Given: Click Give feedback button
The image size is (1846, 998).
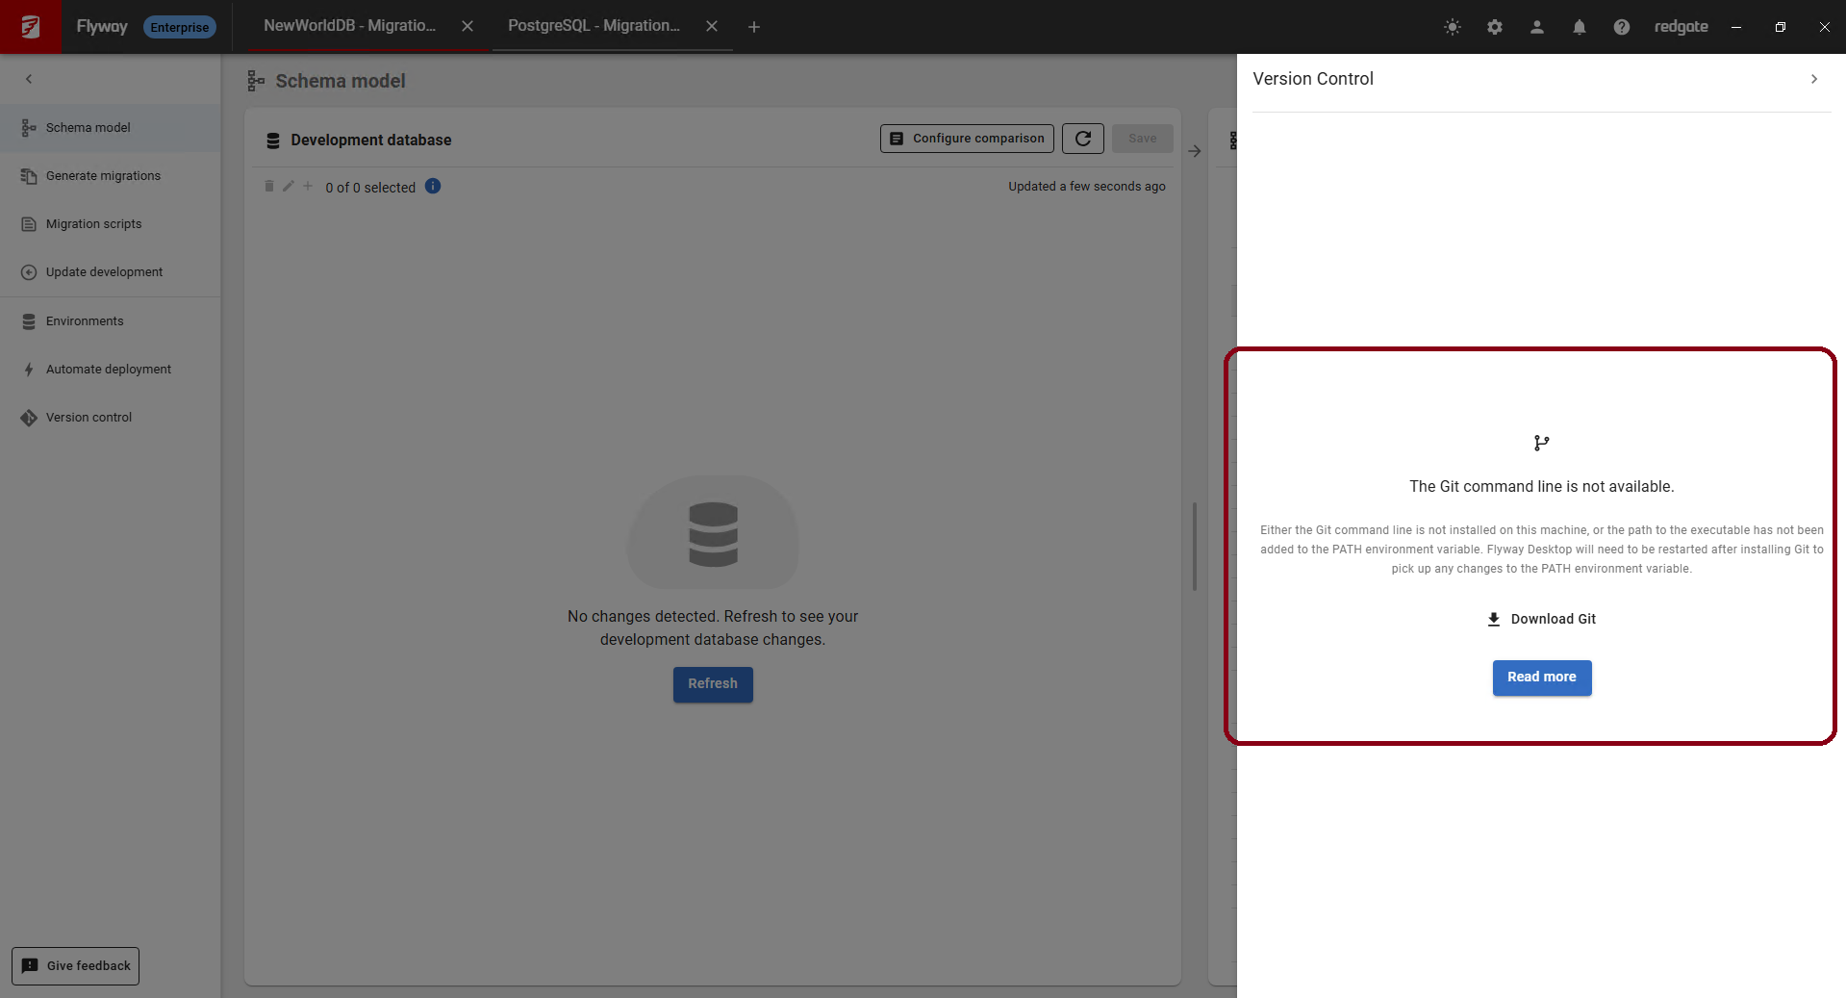Looking at the screenshot, I should 75,966.
